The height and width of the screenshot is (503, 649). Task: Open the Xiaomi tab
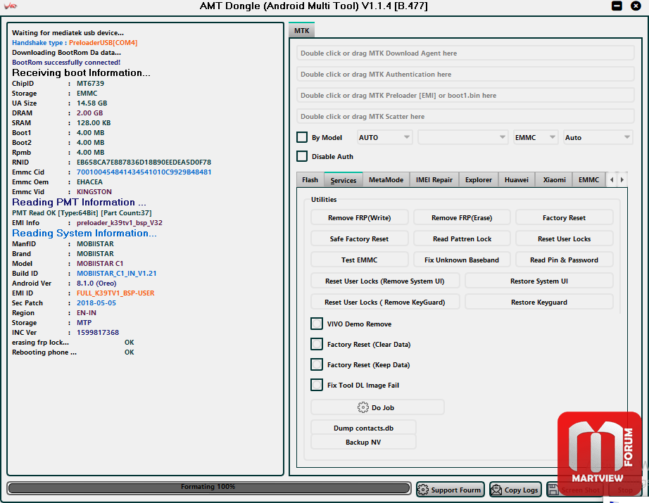point(554,180)
